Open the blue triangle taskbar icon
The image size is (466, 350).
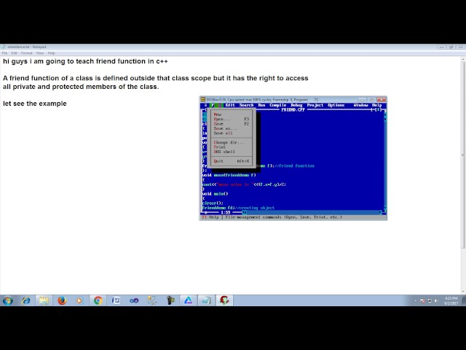pyautogui.click(x=188, y=300)
